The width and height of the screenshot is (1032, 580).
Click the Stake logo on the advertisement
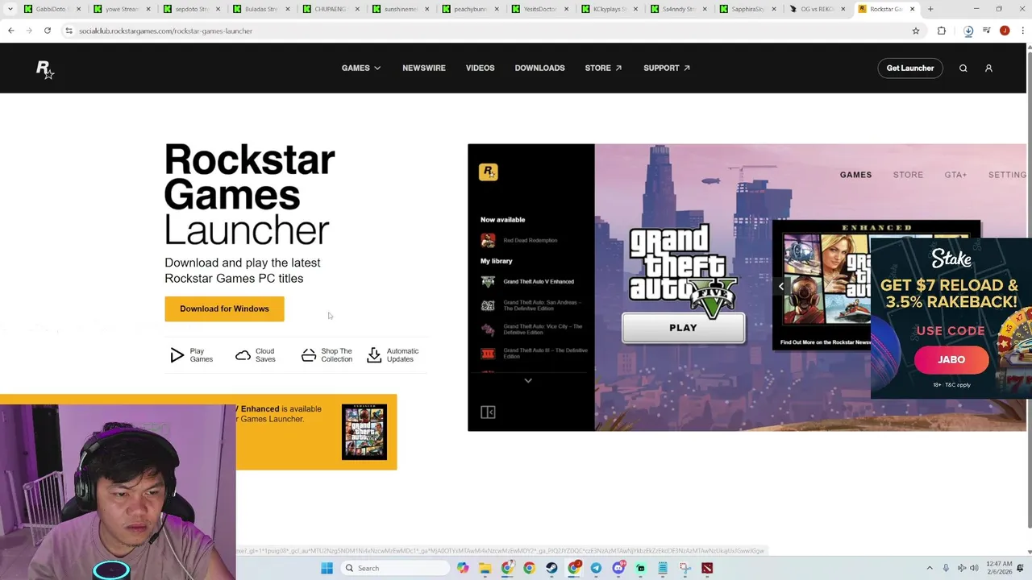pos(951,259)
